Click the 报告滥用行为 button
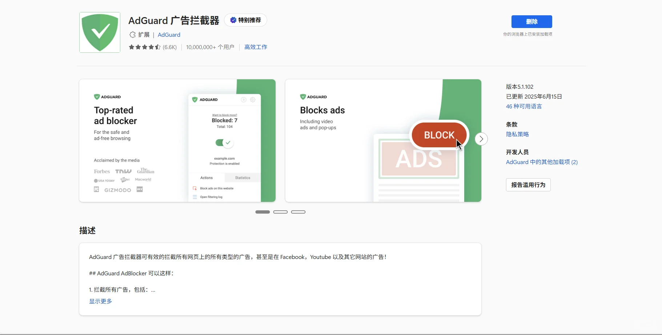The width and height of the screenshot is (662, 335). 528,184
